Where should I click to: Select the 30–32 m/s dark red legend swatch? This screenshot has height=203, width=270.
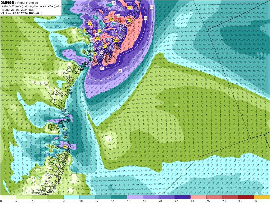point(246,197)
